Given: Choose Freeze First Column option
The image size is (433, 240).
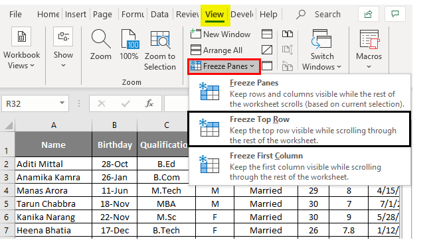Looking at the screenshot, I should [x=300, y=166].
